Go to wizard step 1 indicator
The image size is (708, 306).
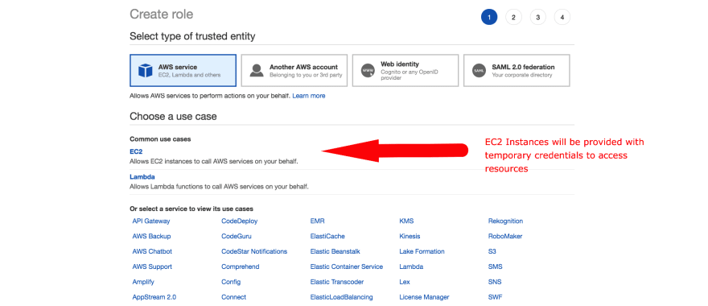click(489, 17)
